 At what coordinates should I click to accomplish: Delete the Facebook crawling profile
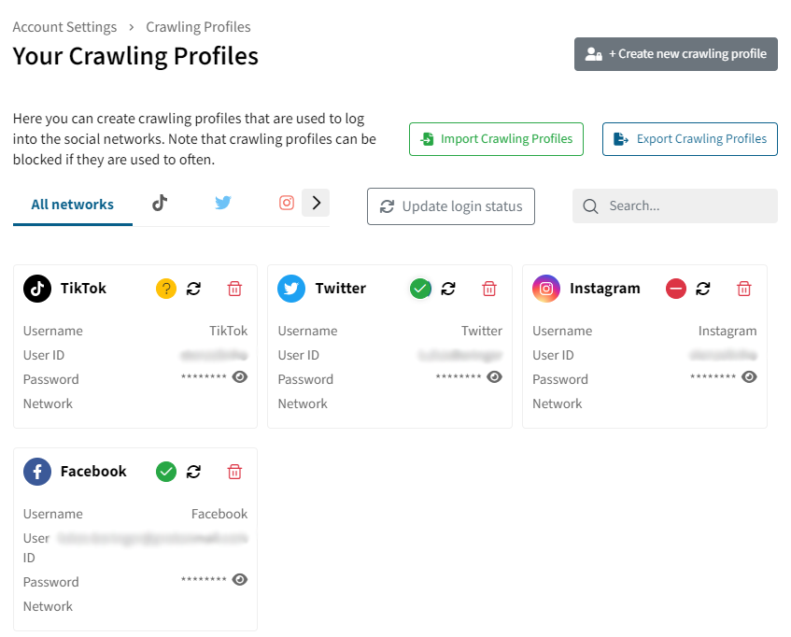click(x=234, y=472)
